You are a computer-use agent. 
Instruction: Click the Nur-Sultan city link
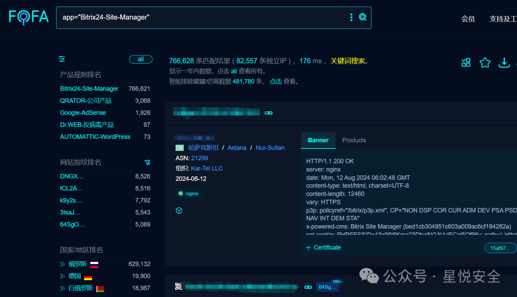coord(270,148)
